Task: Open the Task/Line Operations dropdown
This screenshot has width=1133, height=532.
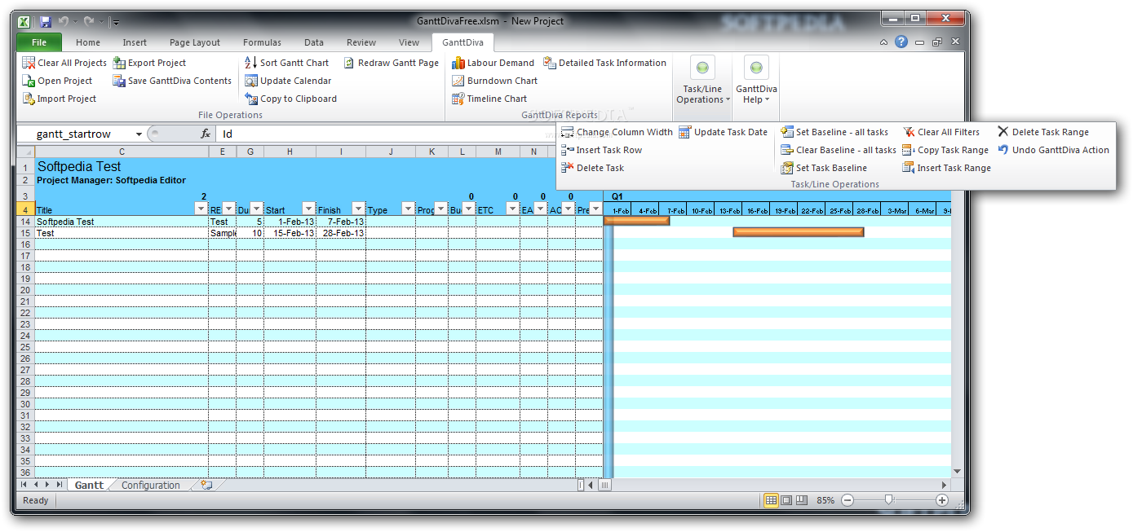Action: (702, 81)
